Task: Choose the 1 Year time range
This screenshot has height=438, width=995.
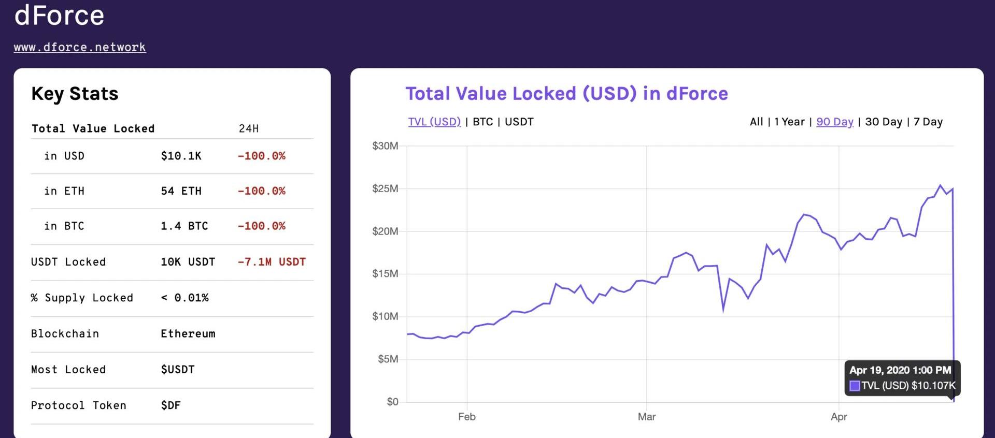Action: tap(789, 122)
